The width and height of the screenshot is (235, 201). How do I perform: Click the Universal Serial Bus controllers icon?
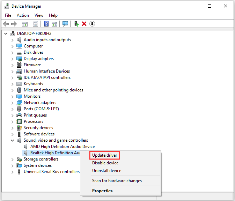[19, 172]
